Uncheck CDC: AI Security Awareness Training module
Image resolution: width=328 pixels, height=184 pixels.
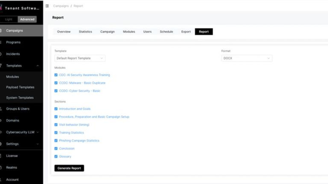tap(56, 75)
